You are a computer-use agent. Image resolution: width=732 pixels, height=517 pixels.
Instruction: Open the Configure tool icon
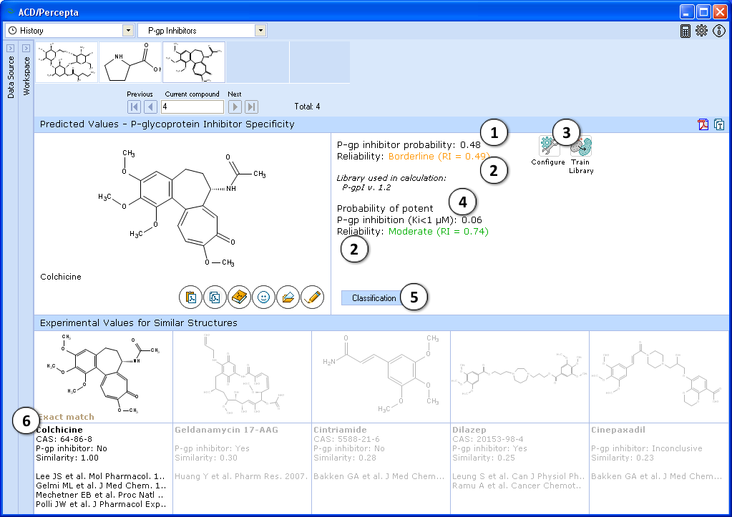point(549,146)
